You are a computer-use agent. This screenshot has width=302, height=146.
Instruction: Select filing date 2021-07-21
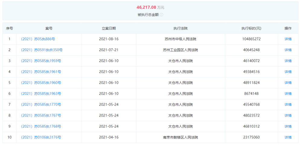[x=109, y=50]
